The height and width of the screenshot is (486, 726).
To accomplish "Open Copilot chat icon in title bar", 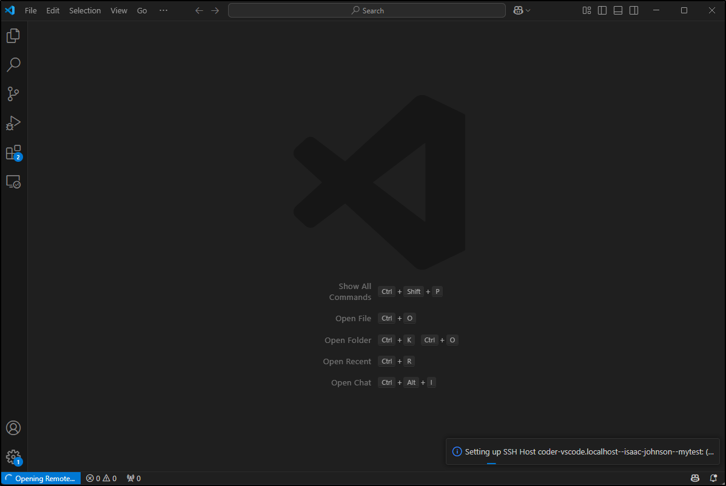I will (x=518, y=10).
